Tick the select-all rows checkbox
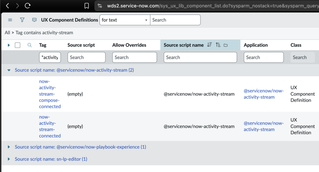 tap(18, 45)
